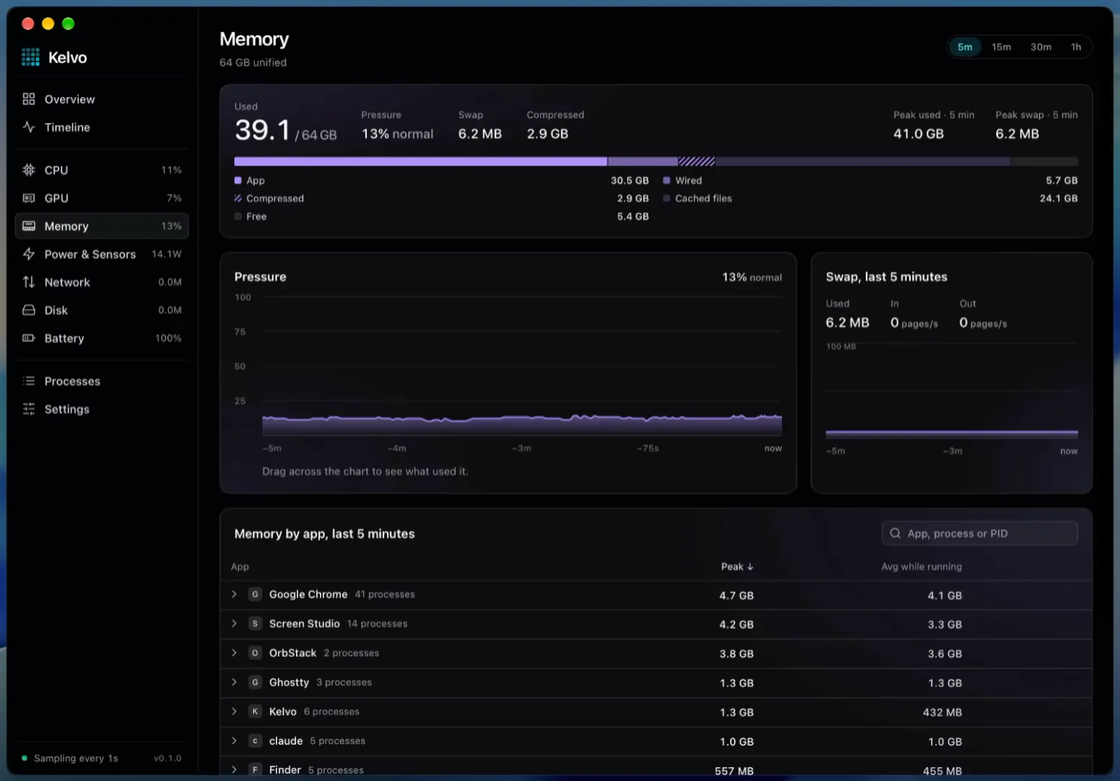Click the Timeline pulse icon
Screen dimensions: 1120x781
[x=29, y=127]
